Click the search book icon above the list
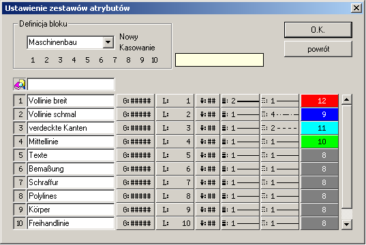Screen dimensions: 366x245 coord(20,84)
